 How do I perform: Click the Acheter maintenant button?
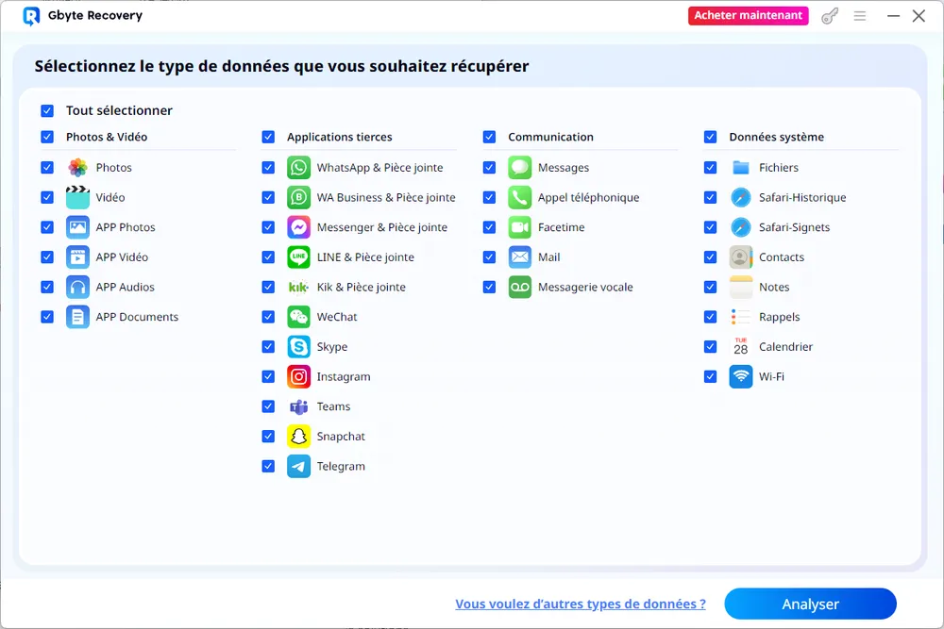click(748, 16)
